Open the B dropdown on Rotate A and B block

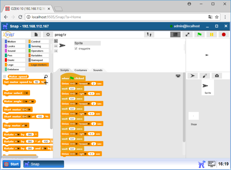point(44,148)
